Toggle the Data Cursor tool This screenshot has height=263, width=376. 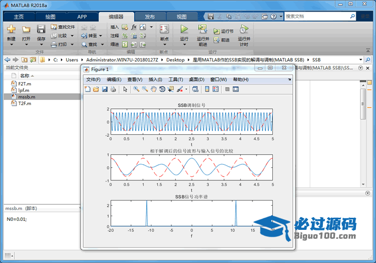coord(171,89)
